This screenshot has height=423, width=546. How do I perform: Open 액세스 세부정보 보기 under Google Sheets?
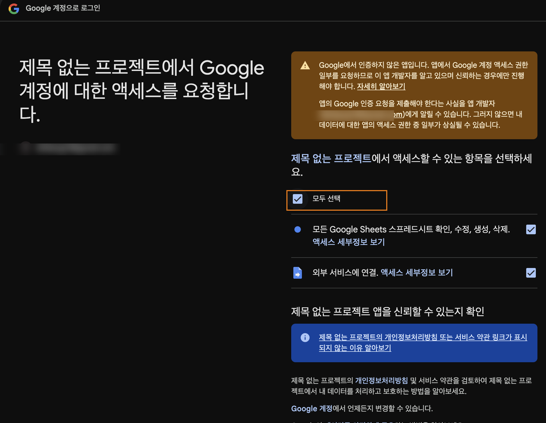click(348, 242)
